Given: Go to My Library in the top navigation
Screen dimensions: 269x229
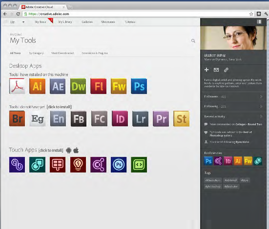Looking at the screenshot, I should point(65,22).
